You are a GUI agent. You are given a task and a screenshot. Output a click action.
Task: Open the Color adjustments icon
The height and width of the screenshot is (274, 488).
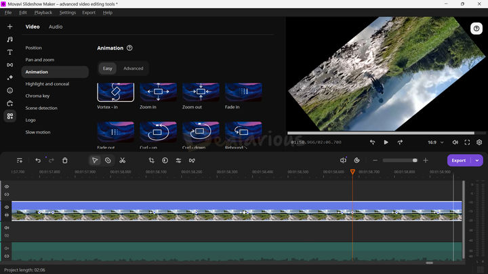(165, 160)
